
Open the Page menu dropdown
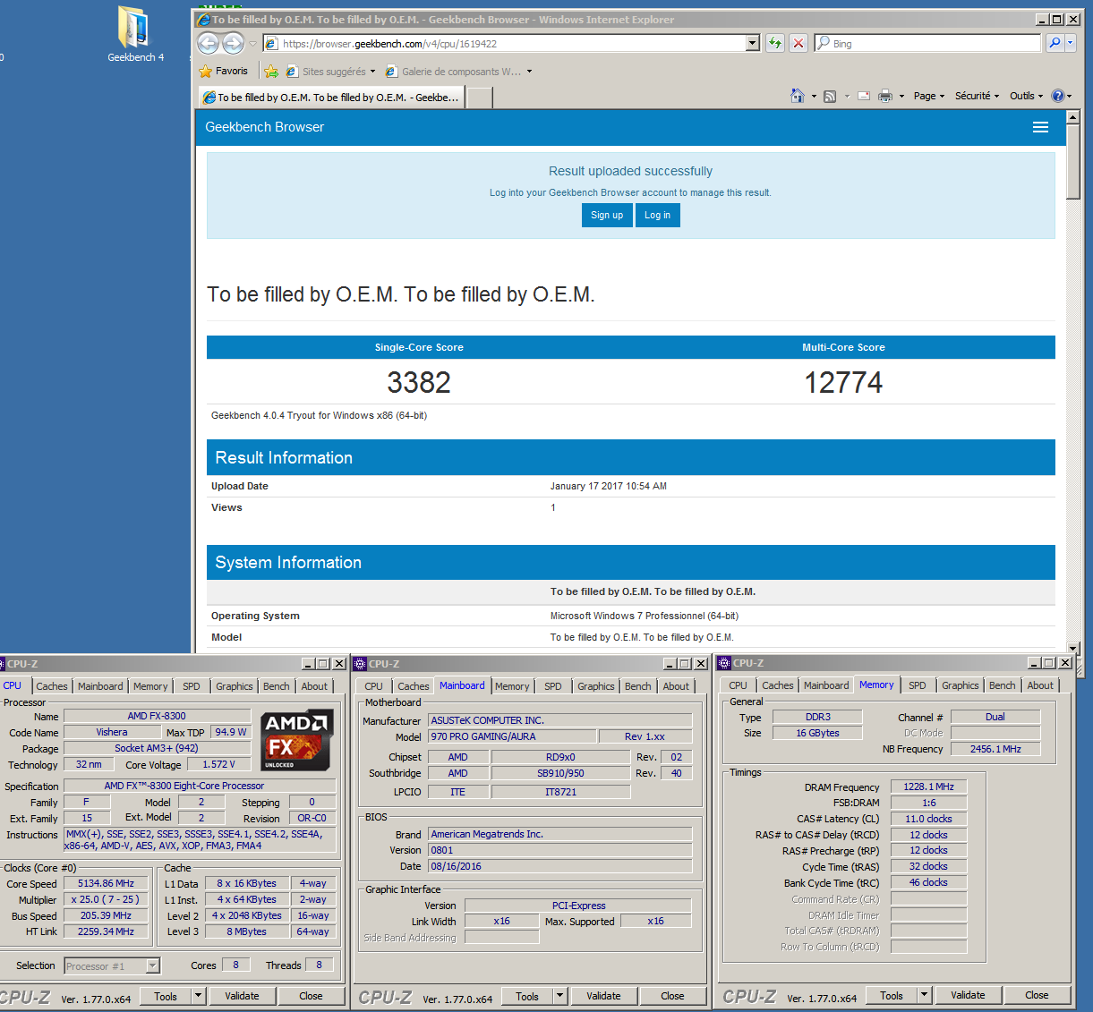point(929,96)
